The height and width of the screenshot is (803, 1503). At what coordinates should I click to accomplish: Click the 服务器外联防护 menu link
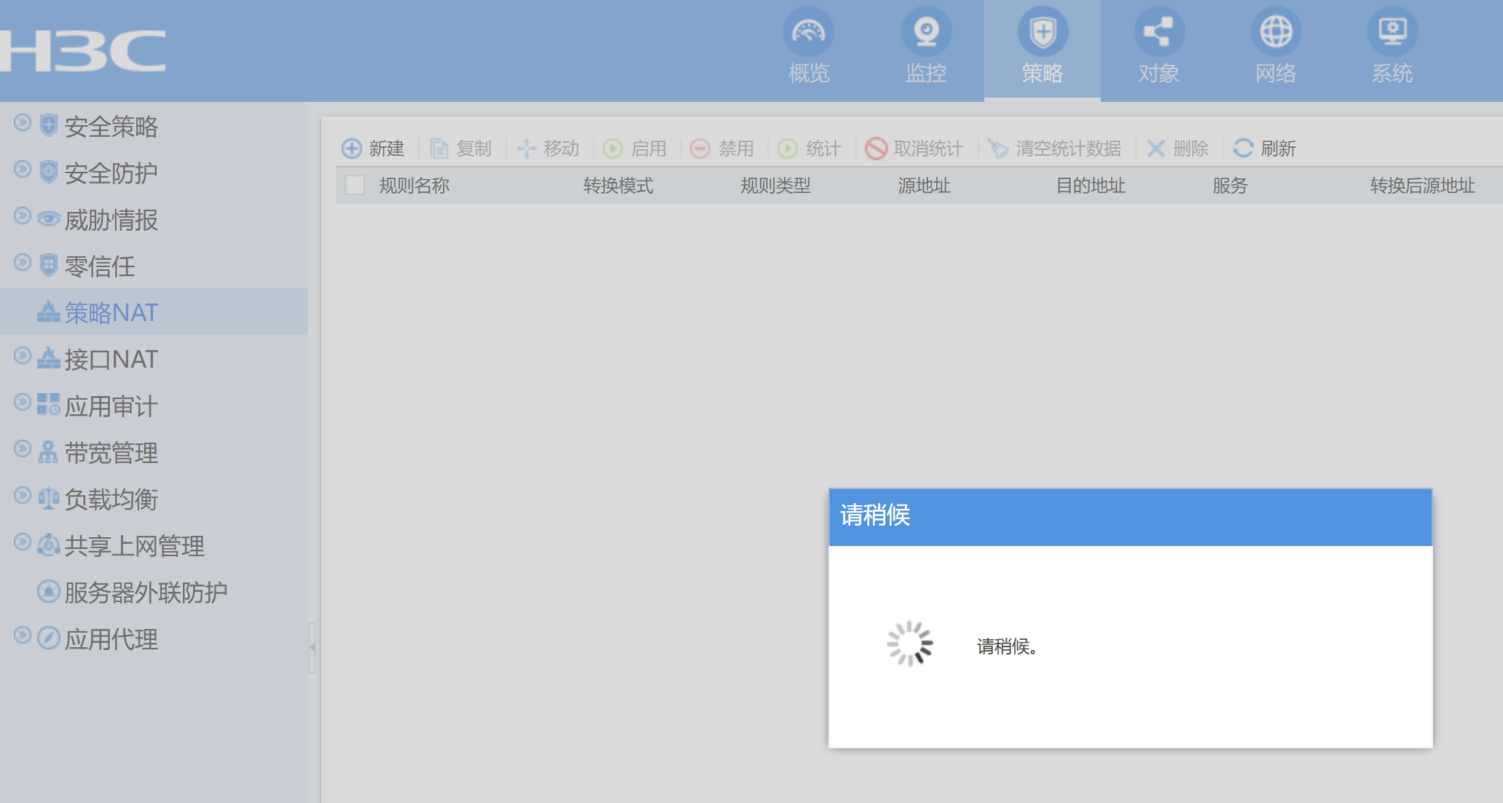[146, 592]
